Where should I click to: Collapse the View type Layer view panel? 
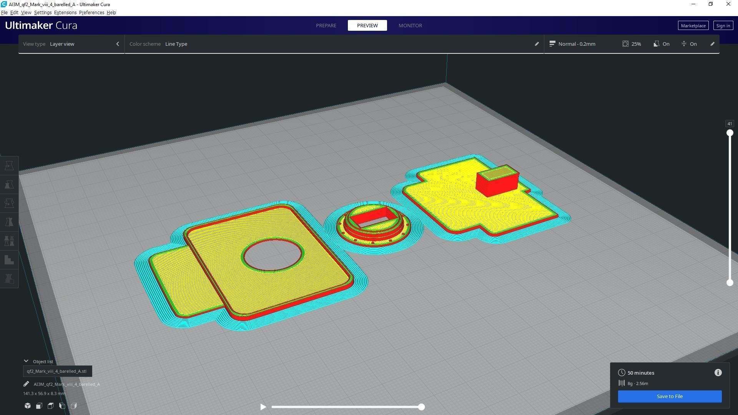coord(118,44)
